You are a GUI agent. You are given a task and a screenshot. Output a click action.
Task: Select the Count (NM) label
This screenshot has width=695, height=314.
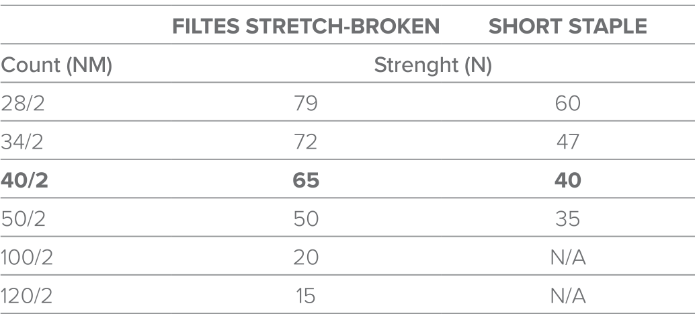(56, 66)
